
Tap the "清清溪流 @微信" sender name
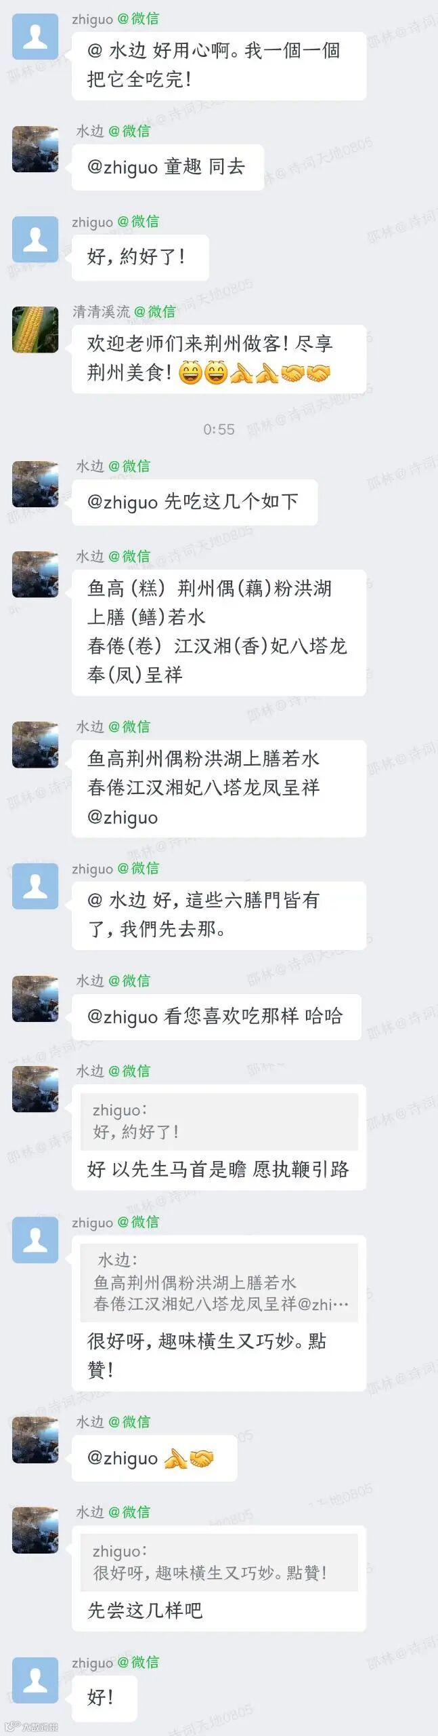pos(124,311)
